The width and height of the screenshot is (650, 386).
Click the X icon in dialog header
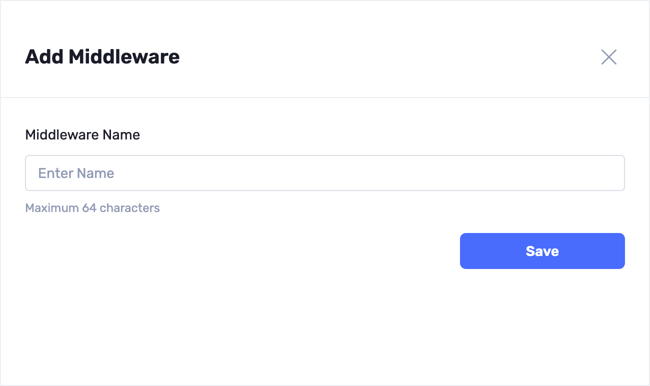click(x=608, y=57)
